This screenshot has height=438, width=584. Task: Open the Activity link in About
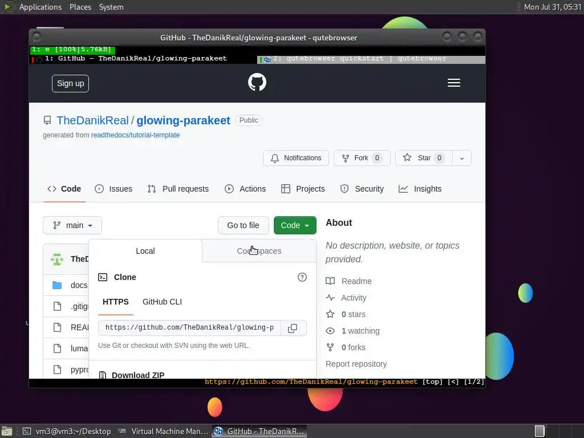354,298
